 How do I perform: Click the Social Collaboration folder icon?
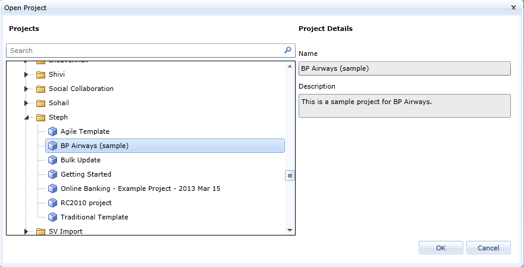pos(40,89)
